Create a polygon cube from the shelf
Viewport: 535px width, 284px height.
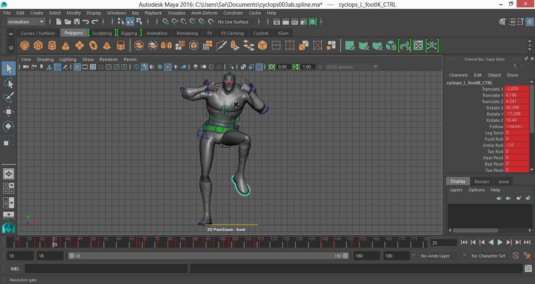[x=38, y=46]
